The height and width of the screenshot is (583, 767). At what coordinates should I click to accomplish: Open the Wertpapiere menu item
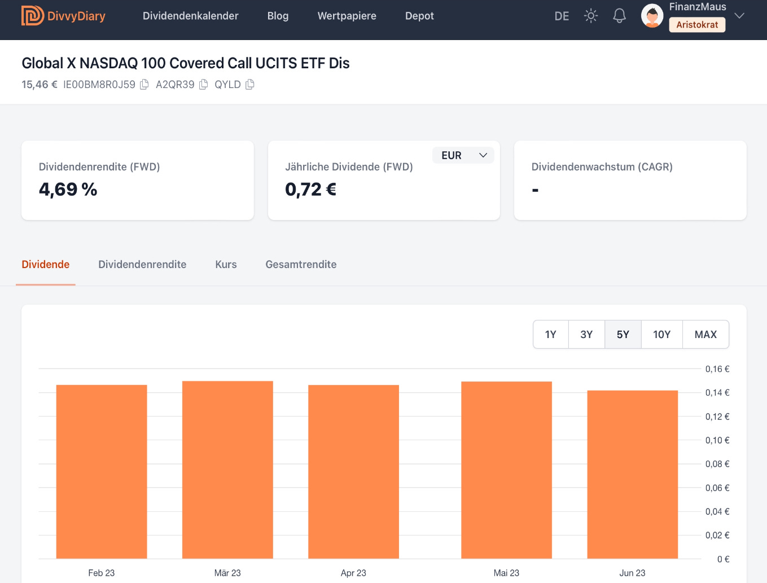tap(347, 16)
